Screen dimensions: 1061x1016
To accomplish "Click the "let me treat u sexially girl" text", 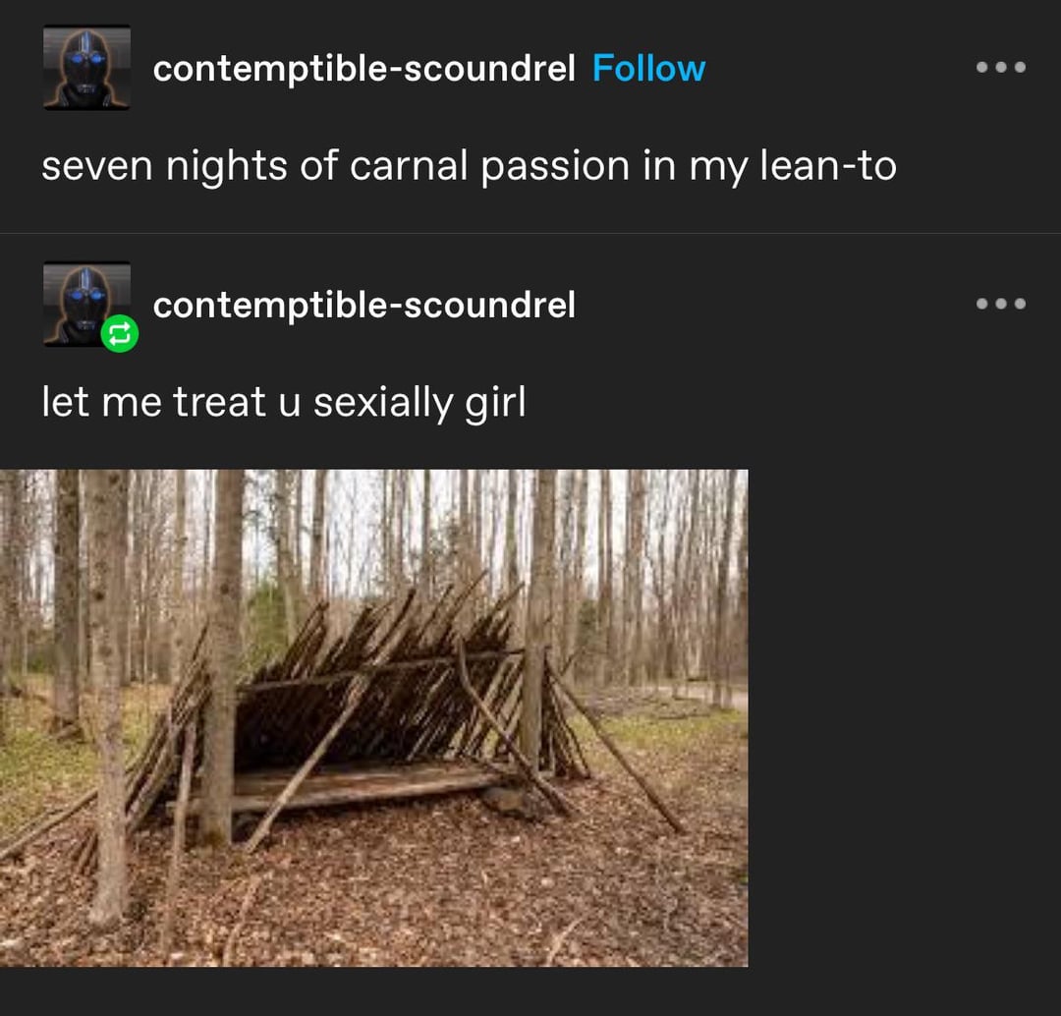I will (x=283, y=402).
